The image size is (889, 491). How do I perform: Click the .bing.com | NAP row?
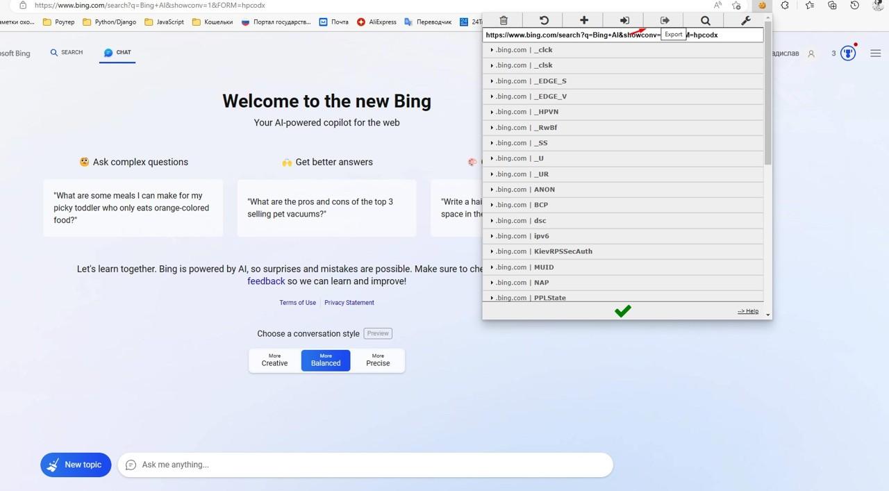click(623, 283)
